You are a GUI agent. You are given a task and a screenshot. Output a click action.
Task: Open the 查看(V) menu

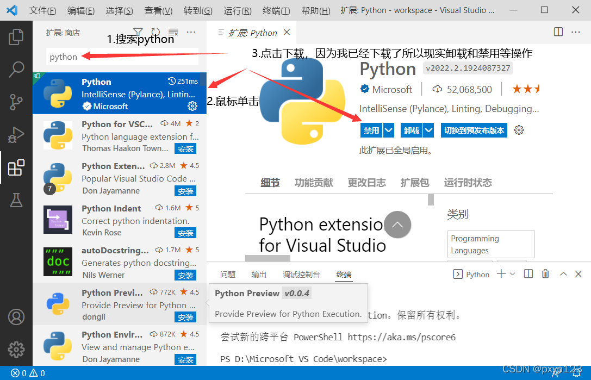[158, 10]
